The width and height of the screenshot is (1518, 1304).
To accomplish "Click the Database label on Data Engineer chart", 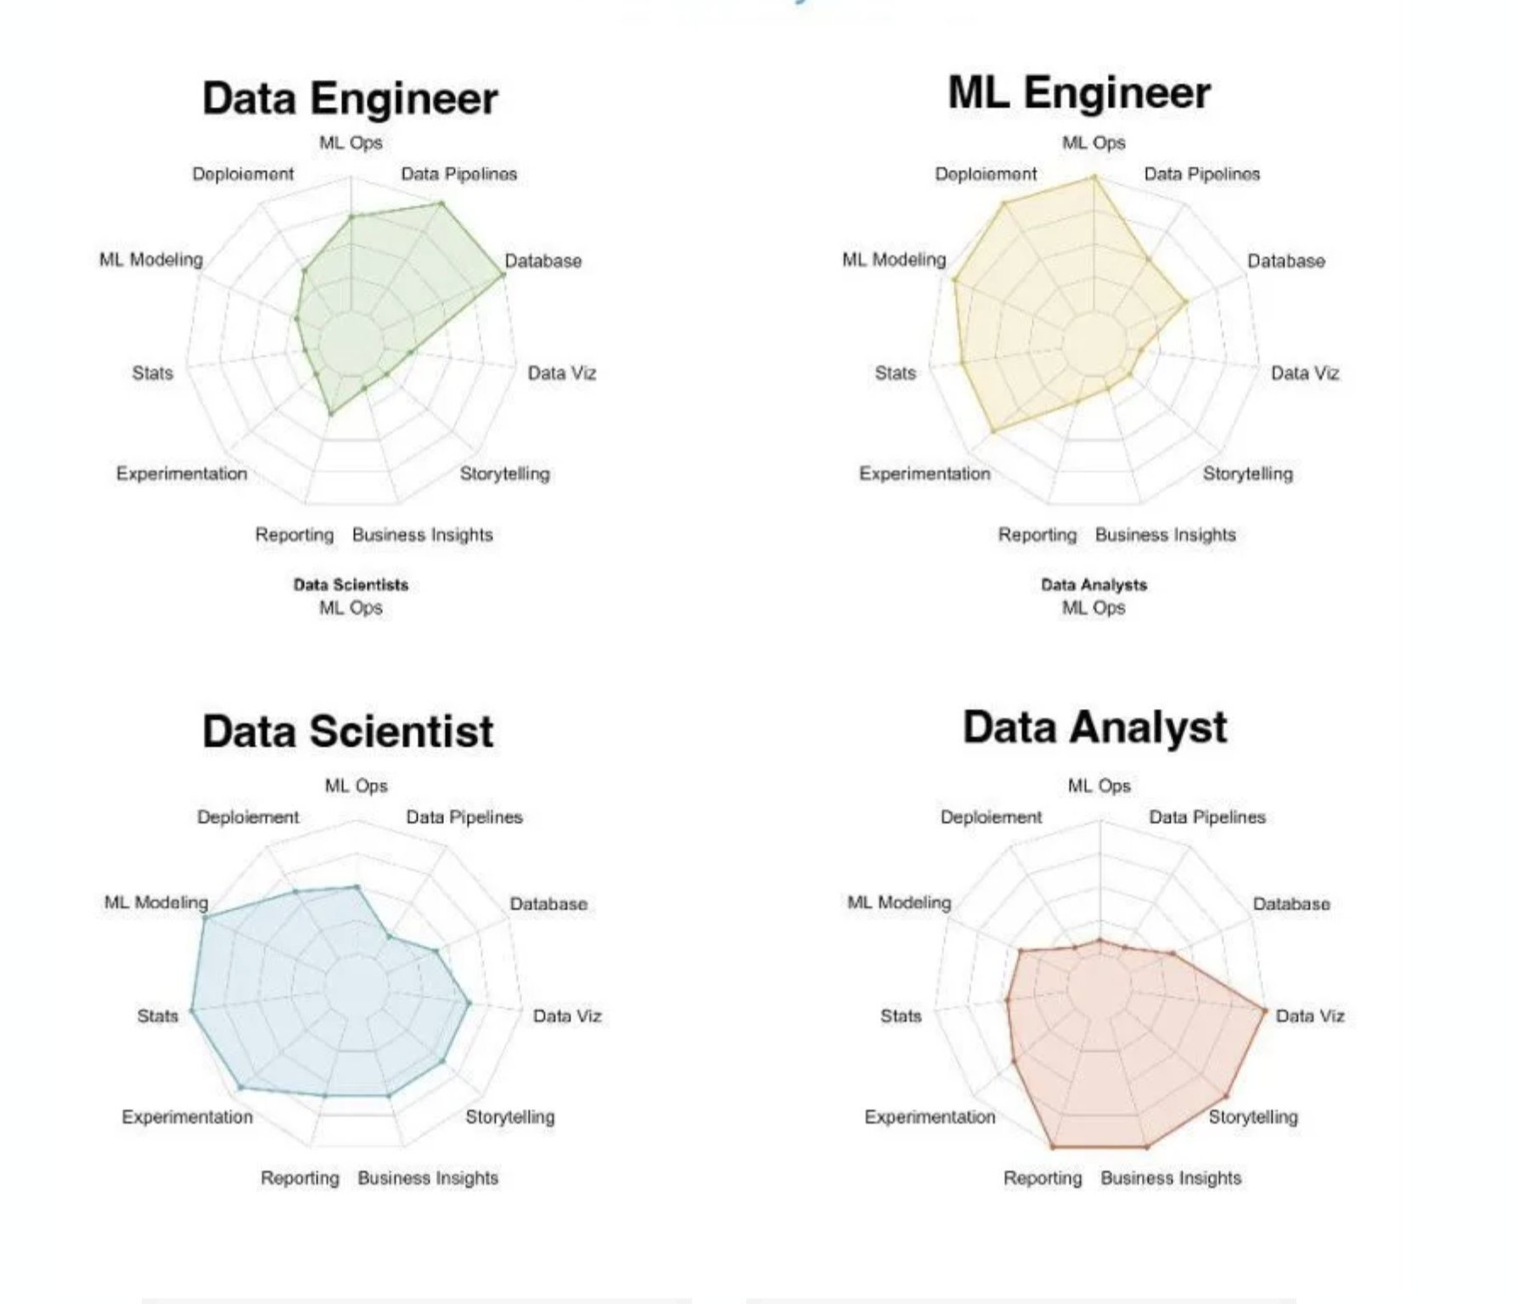I will pos(543,261).
